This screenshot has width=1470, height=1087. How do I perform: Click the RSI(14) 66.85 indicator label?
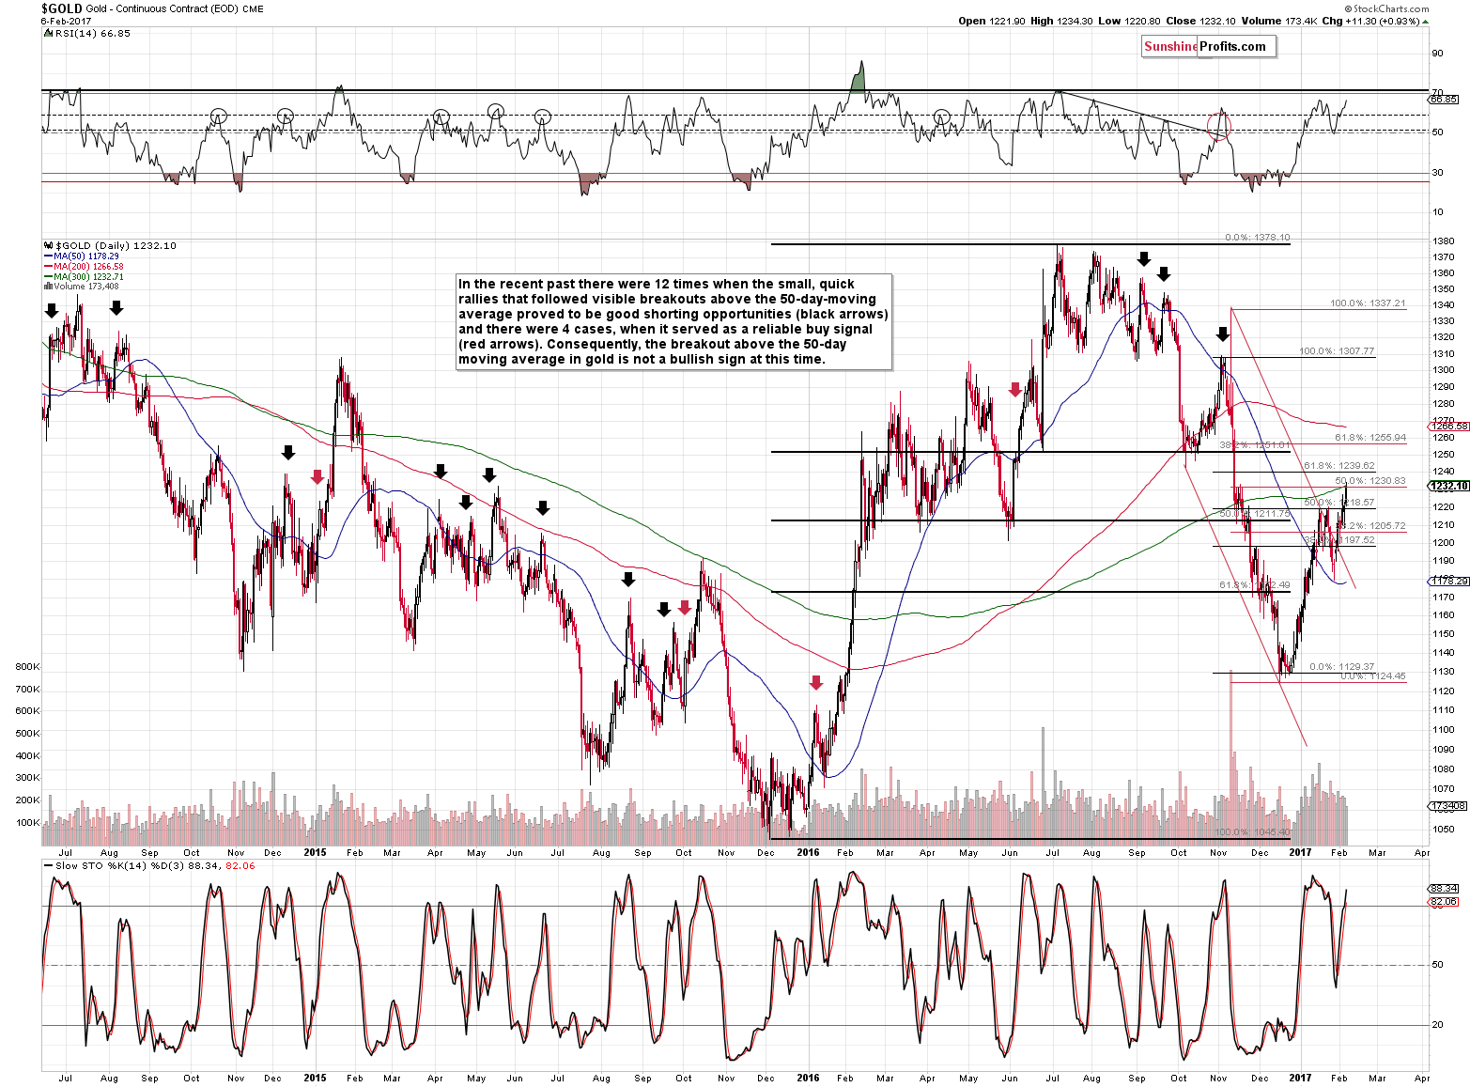click(x=86, y=33)
